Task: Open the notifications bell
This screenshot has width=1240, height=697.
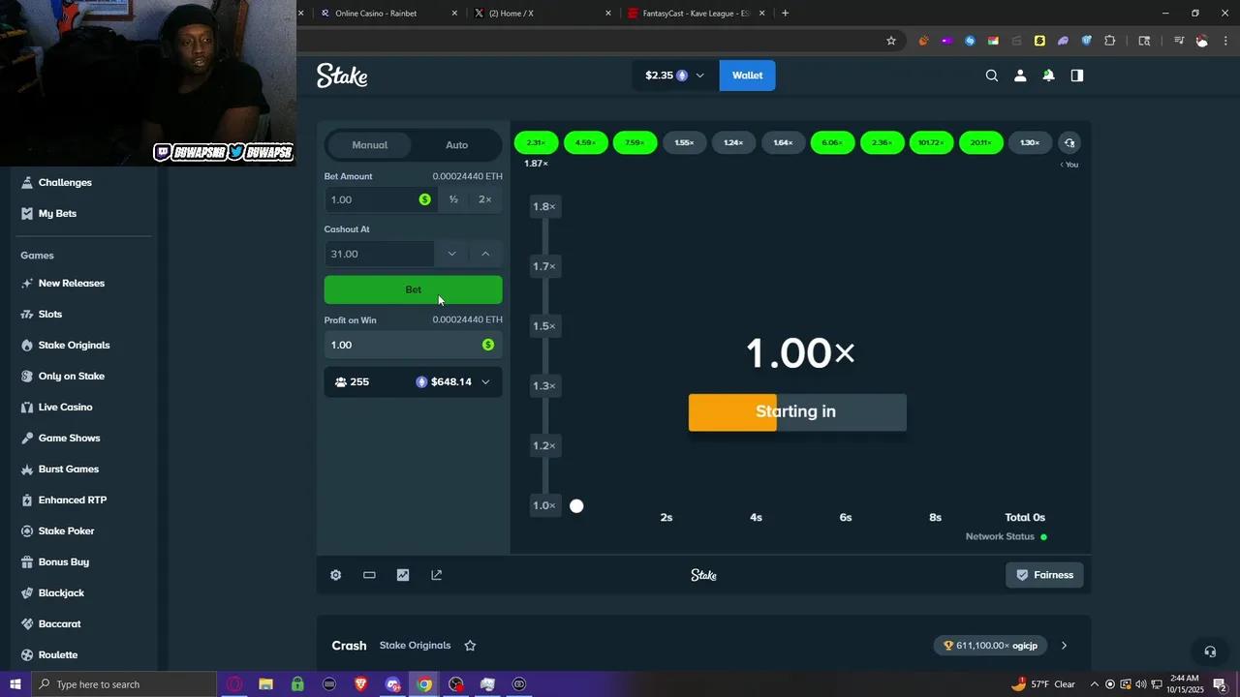Action: pyautogui.click(x=1048, y=76)
